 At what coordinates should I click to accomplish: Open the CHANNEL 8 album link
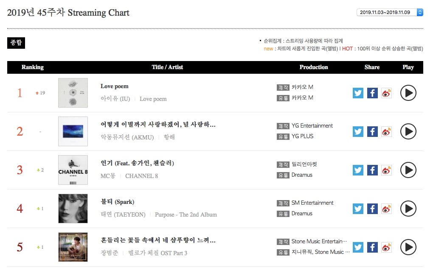coord(142,176)
